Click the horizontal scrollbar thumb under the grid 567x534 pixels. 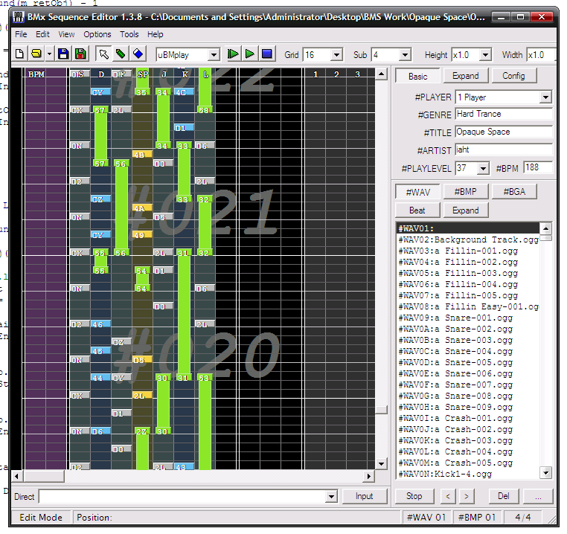(x=44, y=476)
